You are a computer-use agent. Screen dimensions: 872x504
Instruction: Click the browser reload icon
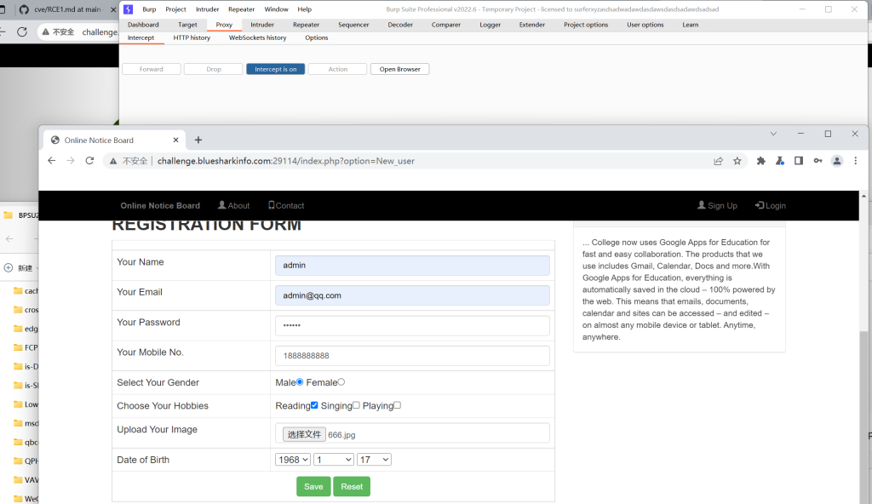coord(89,161)
